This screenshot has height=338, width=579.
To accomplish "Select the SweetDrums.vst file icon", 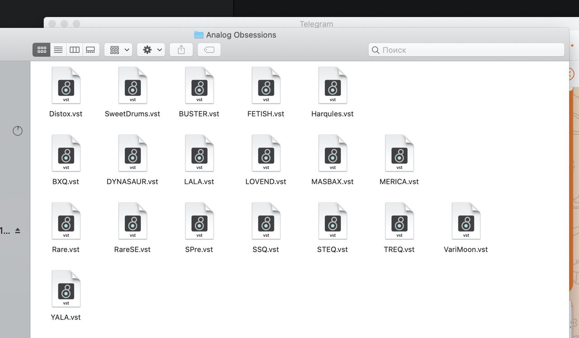I will pos(133,85).
